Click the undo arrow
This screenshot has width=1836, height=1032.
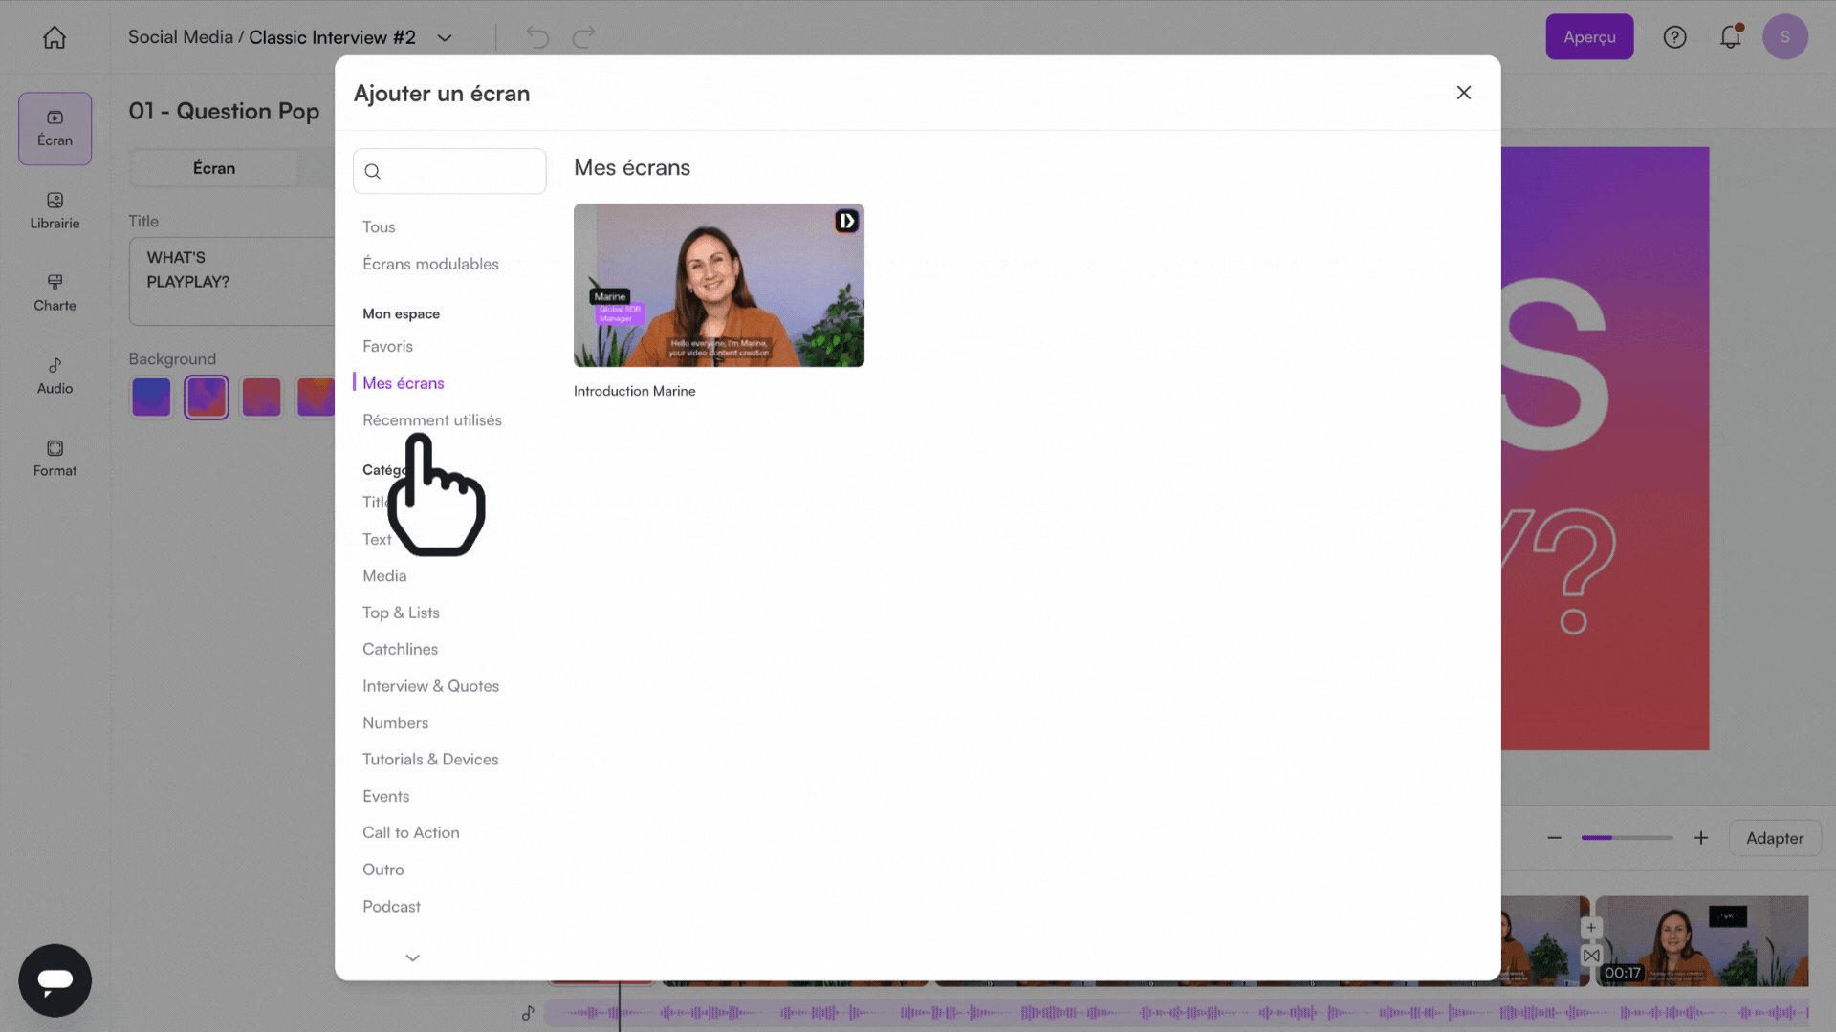click(536, 36)
